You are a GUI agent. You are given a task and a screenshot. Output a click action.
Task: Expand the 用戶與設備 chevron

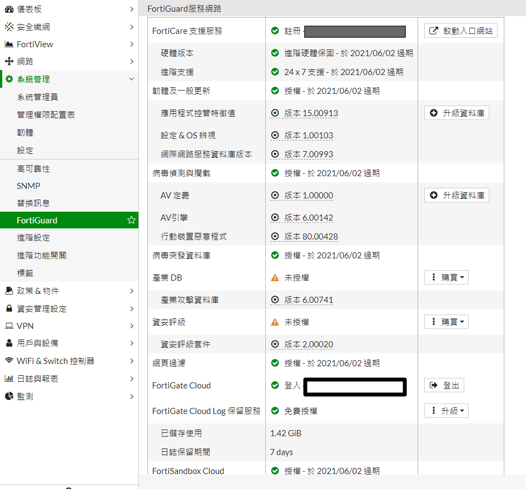point(131,343)
